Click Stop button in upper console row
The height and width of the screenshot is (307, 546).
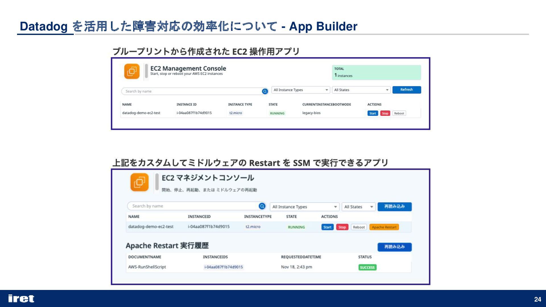pyautogui.click(x=385, y=113)
